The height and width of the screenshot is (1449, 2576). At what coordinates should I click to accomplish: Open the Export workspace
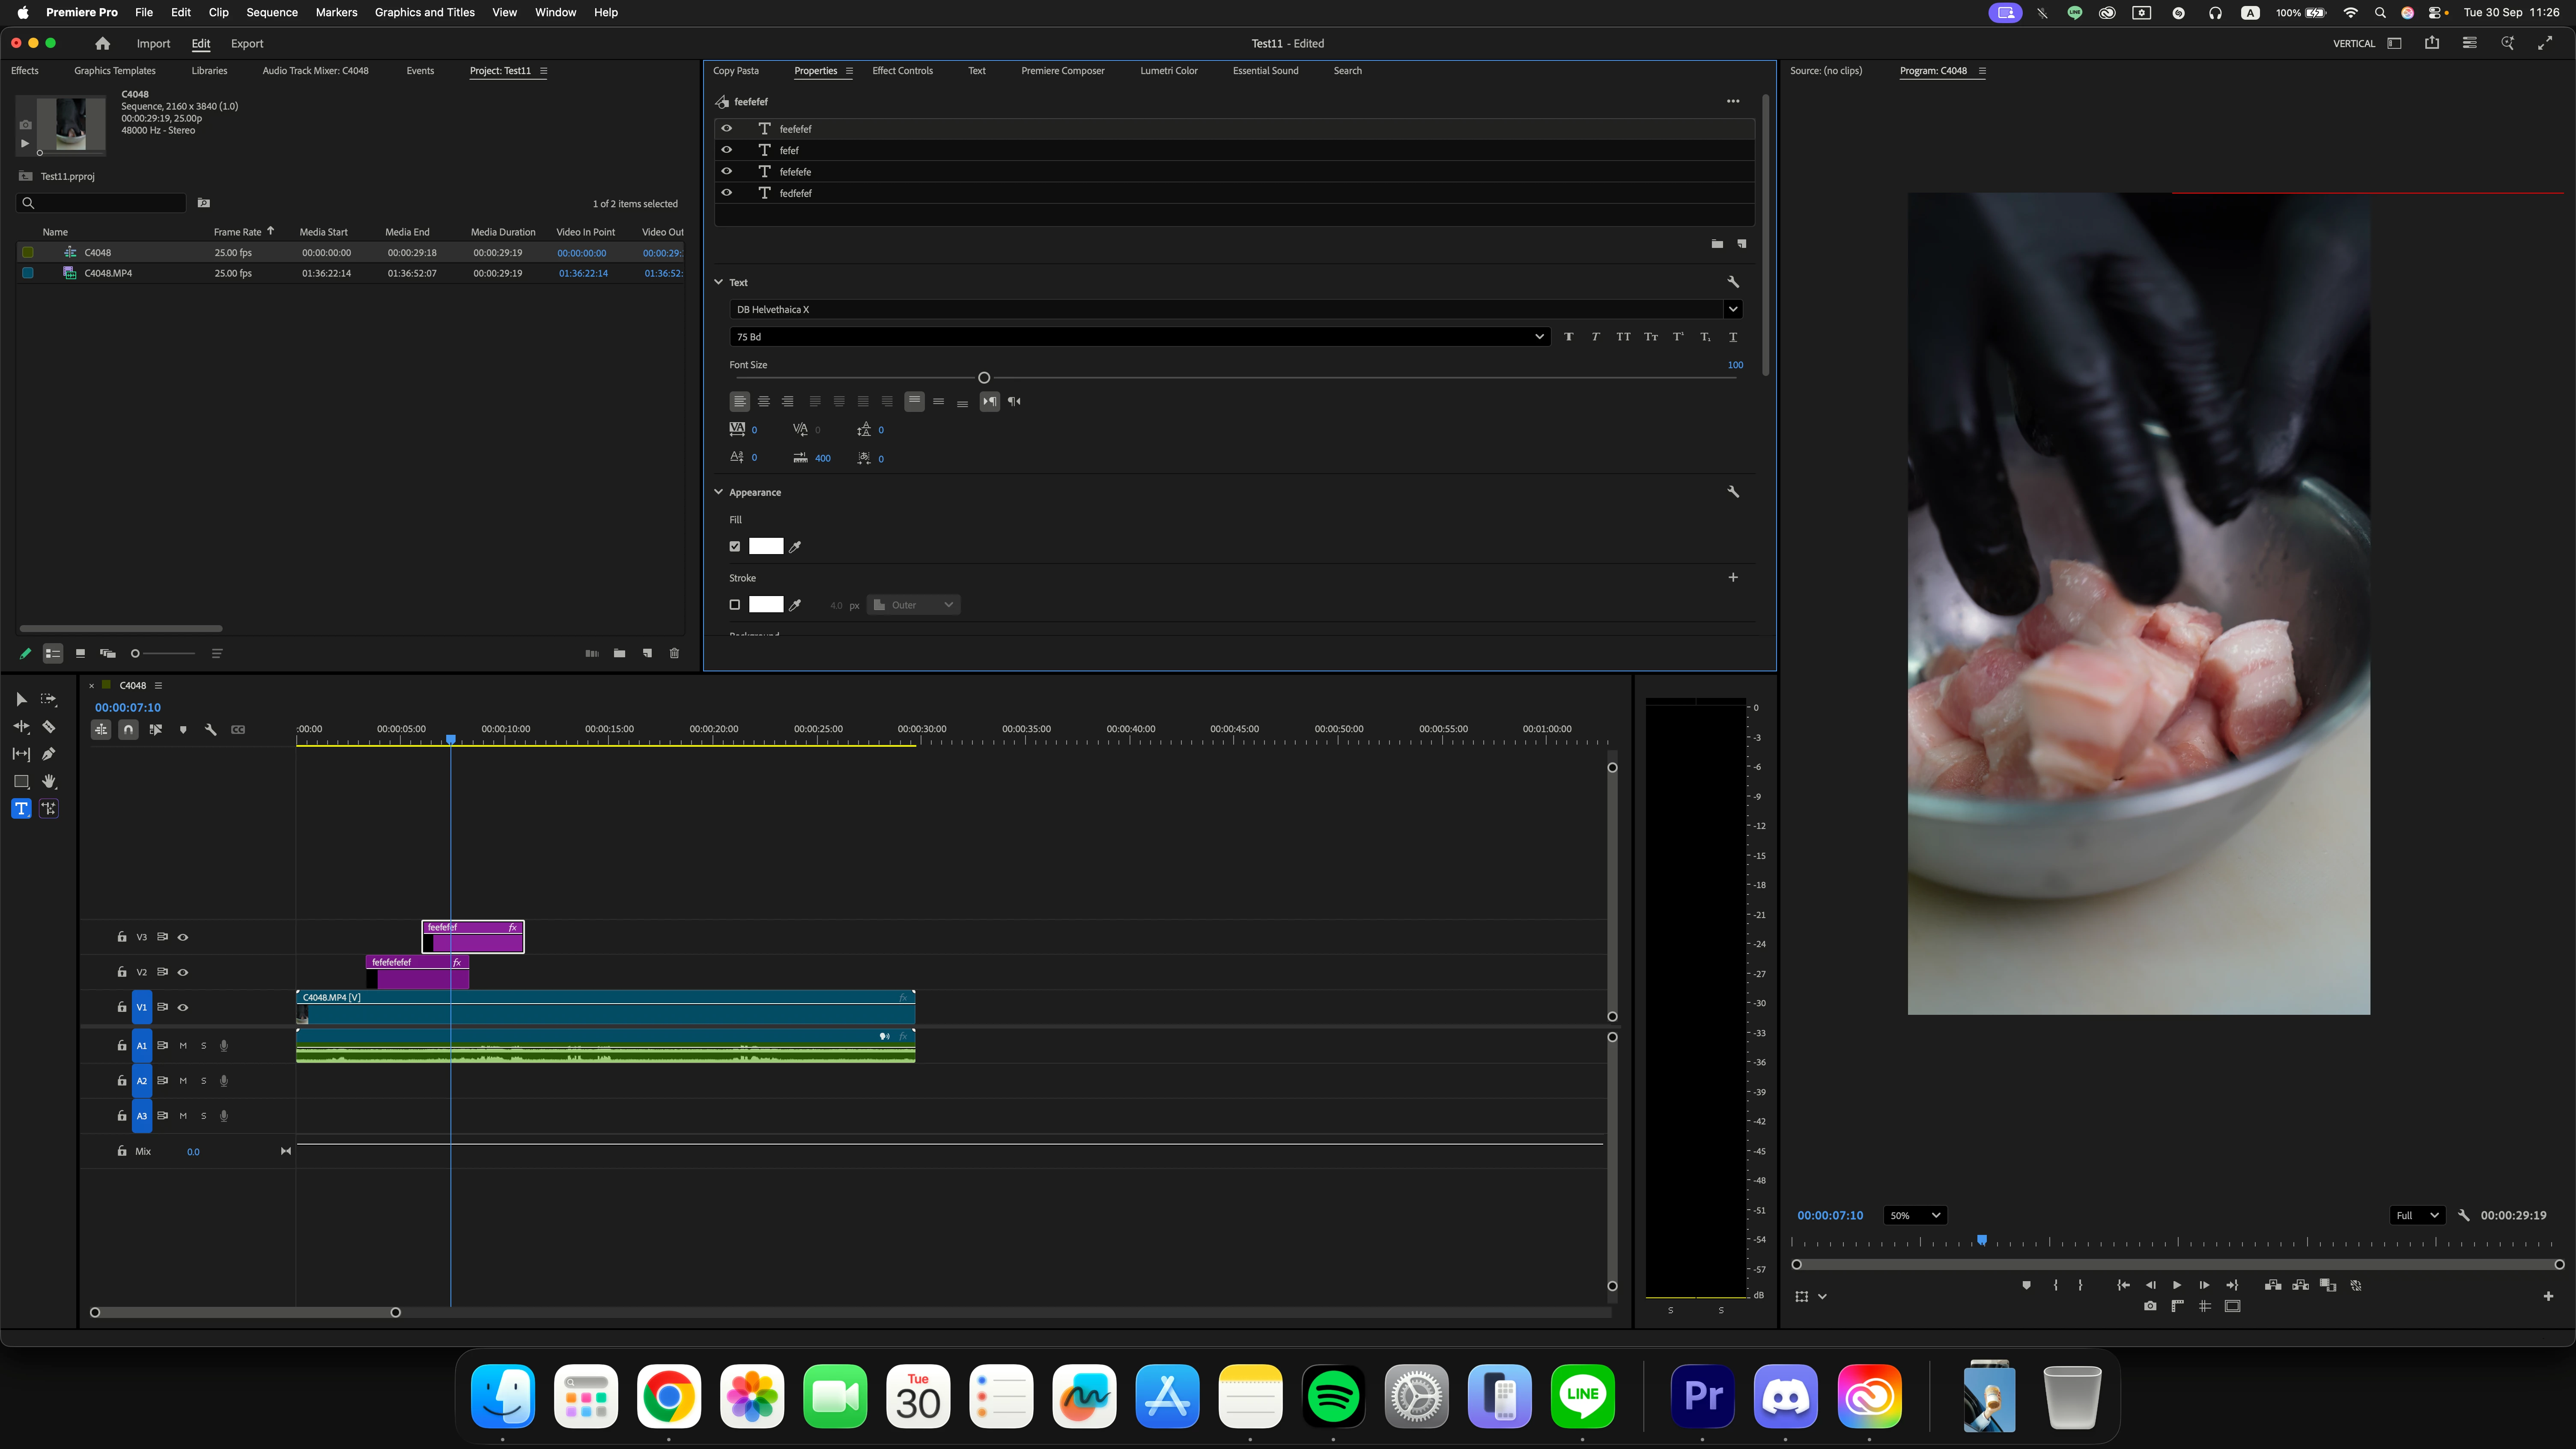click(x=247, y=44)
